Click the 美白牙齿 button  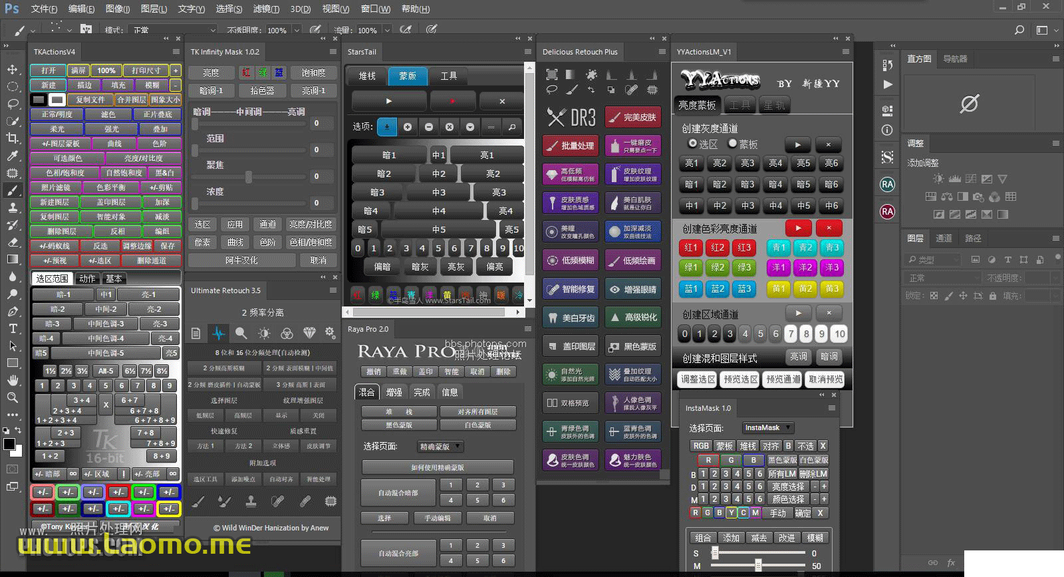coord(571,318)
